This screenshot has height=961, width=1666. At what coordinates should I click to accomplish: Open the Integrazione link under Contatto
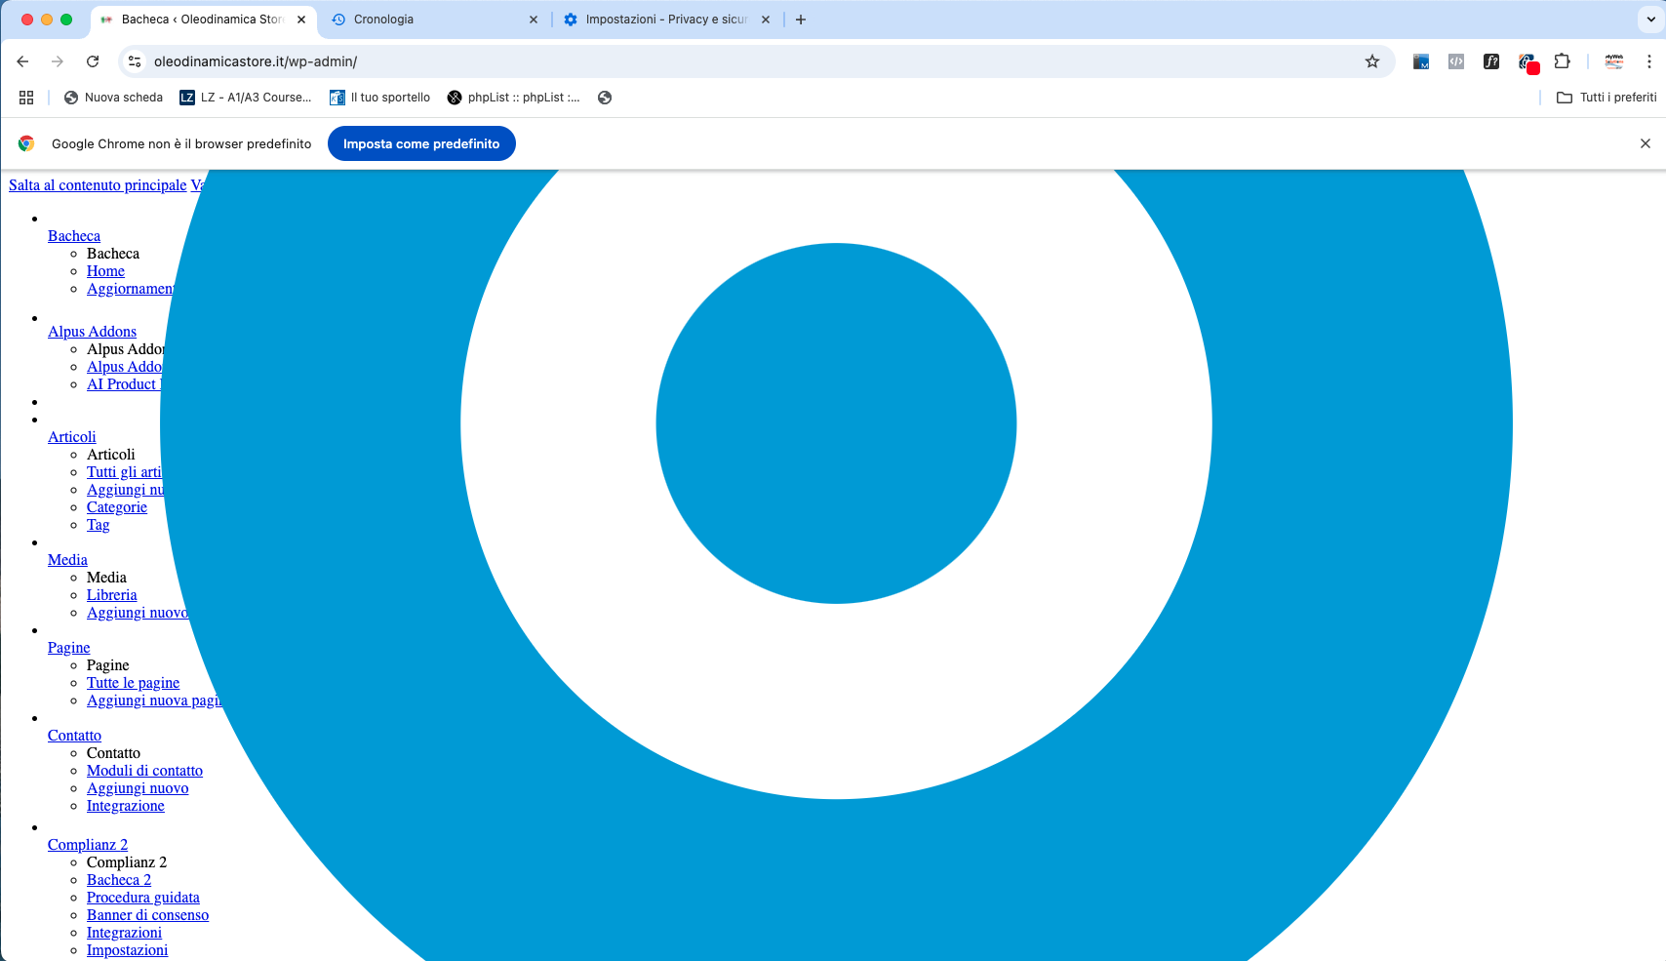125,806
